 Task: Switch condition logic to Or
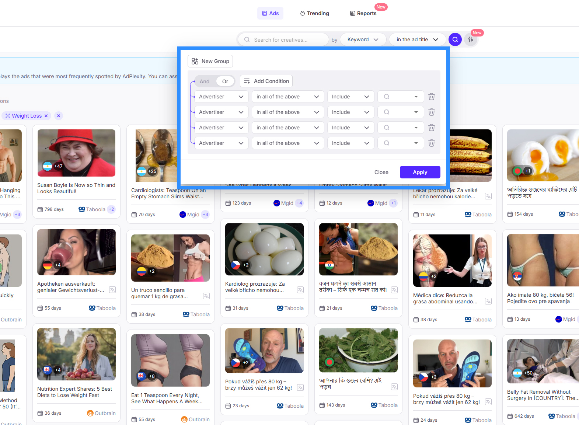225,81
